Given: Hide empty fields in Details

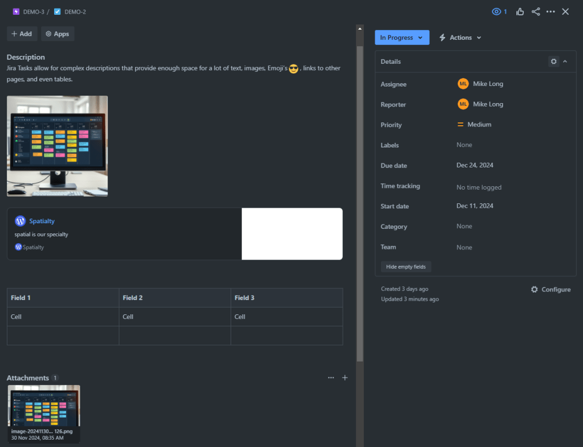Looking at the screenshot, I should point(407,266).
